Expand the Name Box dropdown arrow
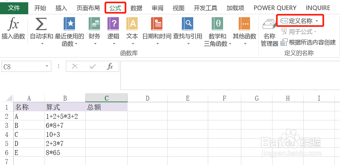Viewport: 340px width, 165px height. (x=47, y=66)
